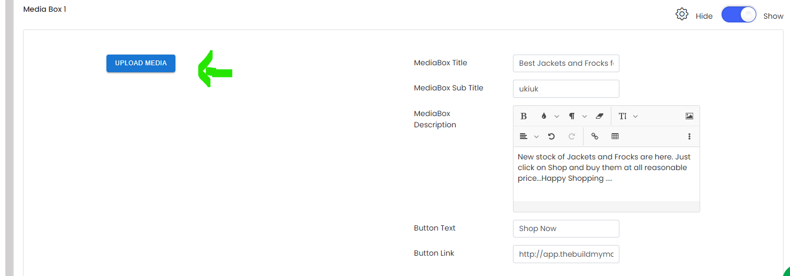
Task: Undo the last edit in editor
Action: (551, 136)
